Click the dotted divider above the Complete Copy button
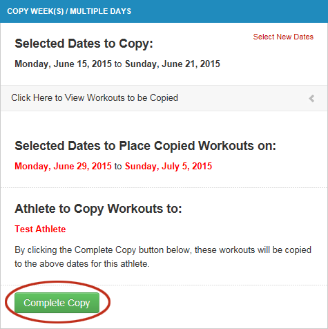The width and height of the screenshot is (328, 329). (164, 285)
